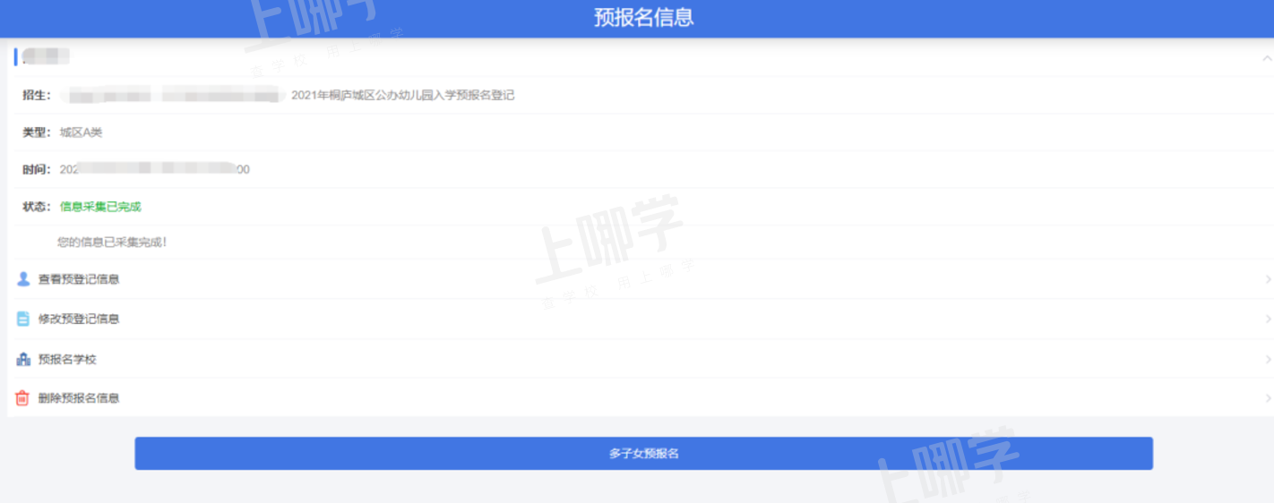The width and height of the screenshot is (1274, 503).
Task: Click the document icon beside 修改预登记信息
Action: (x=23, y=319)
